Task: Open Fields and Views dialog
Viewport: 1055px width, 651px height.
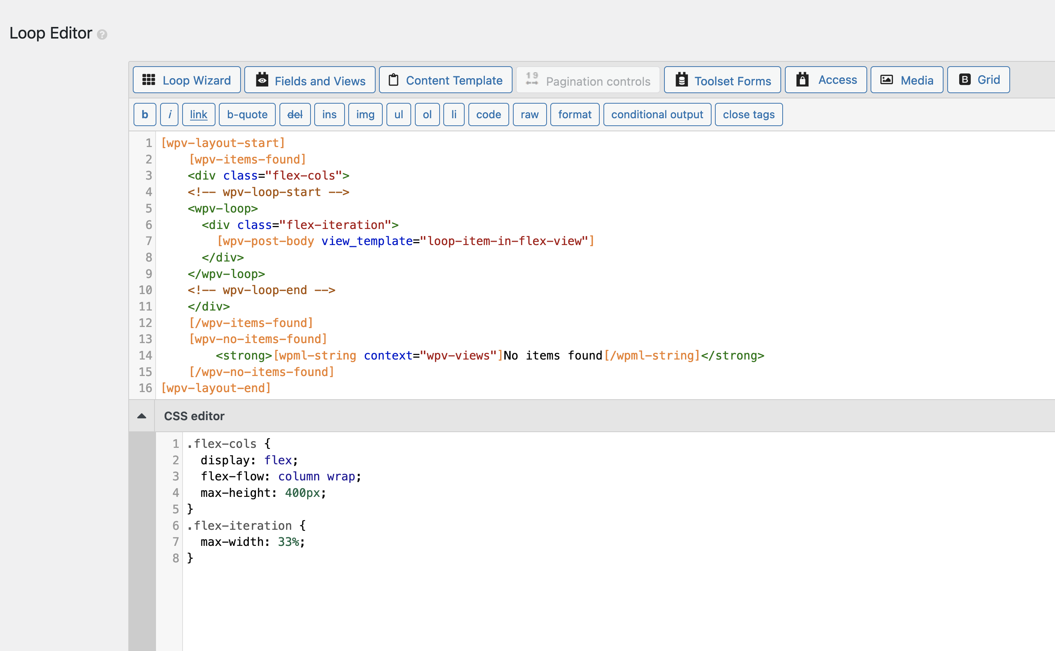Action: [310, 80]
